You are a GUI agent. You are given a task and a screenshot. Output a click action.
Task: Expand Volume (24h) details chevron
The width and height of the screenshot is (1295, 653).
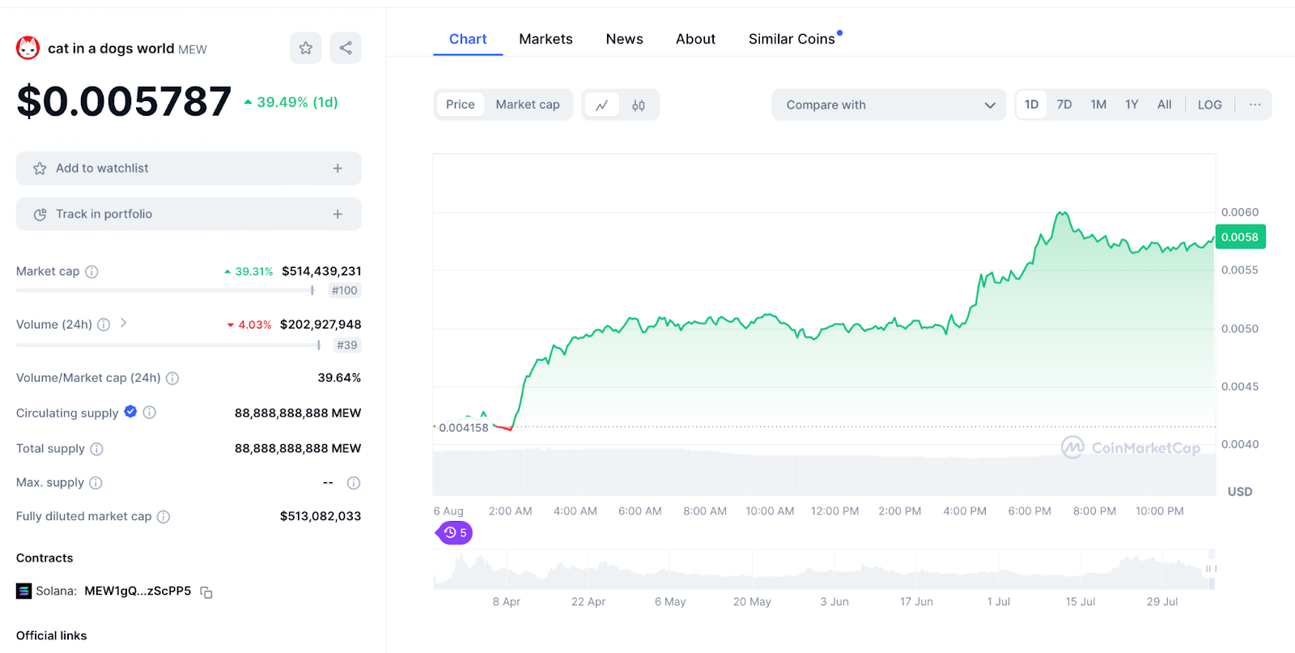coord(123,323)
